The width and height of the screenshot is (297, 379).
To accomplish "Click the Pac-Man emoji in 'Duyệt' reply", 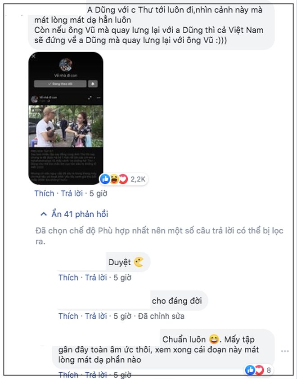I will tap(139, 262).
